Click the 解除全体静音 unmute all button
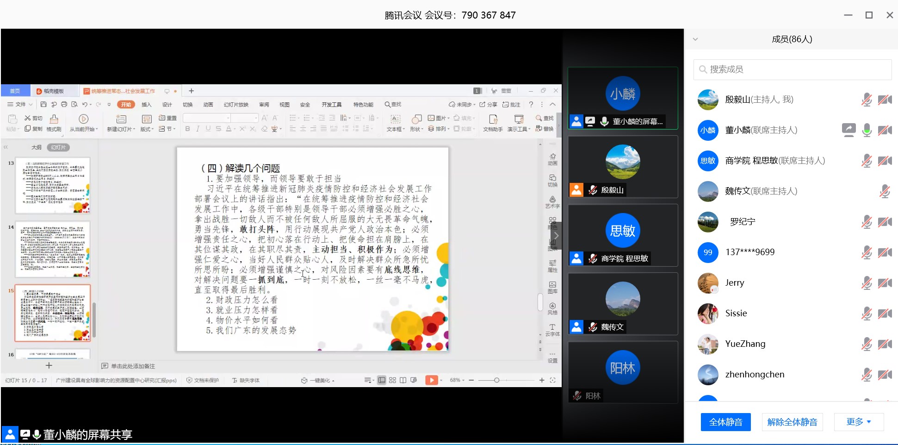898x445 pixels. tap(792, 422)
